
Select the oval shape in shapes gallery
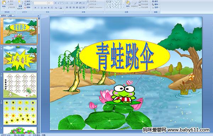(121, 2)
